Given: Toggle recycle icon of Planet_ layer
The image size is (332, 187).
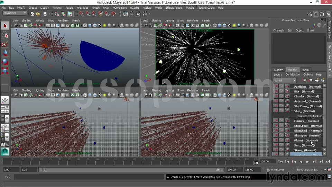Looking at the screenshot, I should (x=281, y=140).
